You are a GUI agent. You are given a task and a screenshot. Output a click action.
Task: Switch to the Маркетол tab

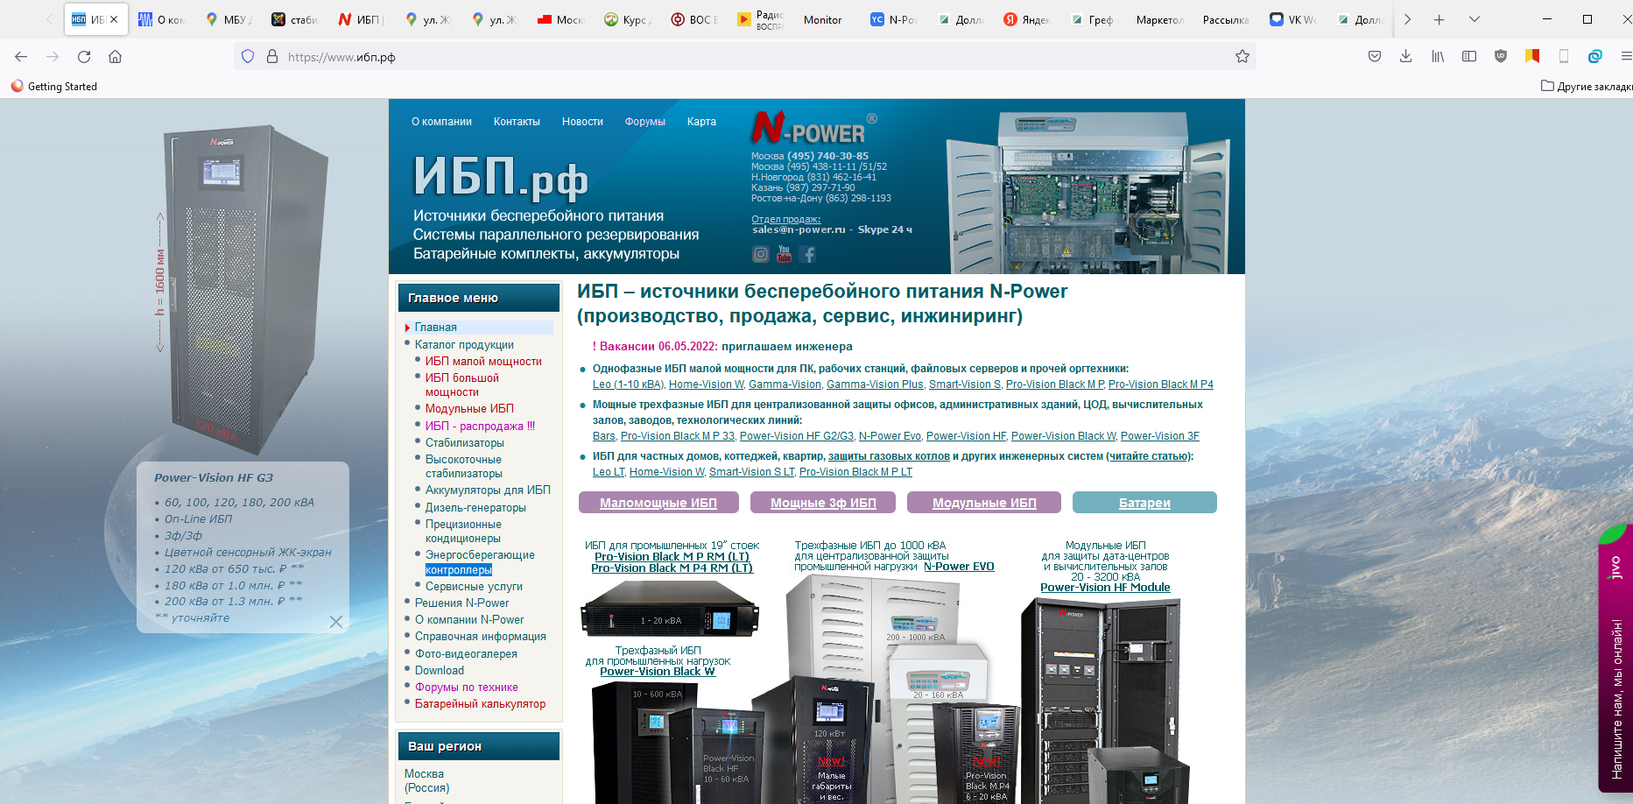point(1158,19)
